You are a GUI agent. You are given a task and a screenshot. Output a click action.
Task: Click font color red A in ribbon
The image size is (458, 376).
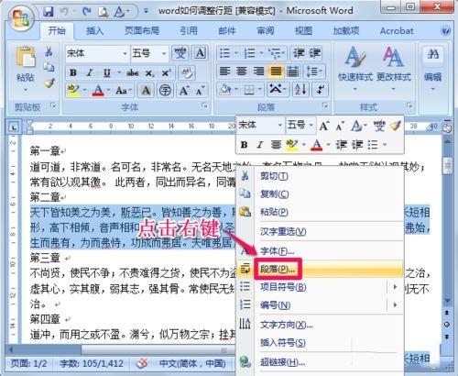tap(98, 91)
